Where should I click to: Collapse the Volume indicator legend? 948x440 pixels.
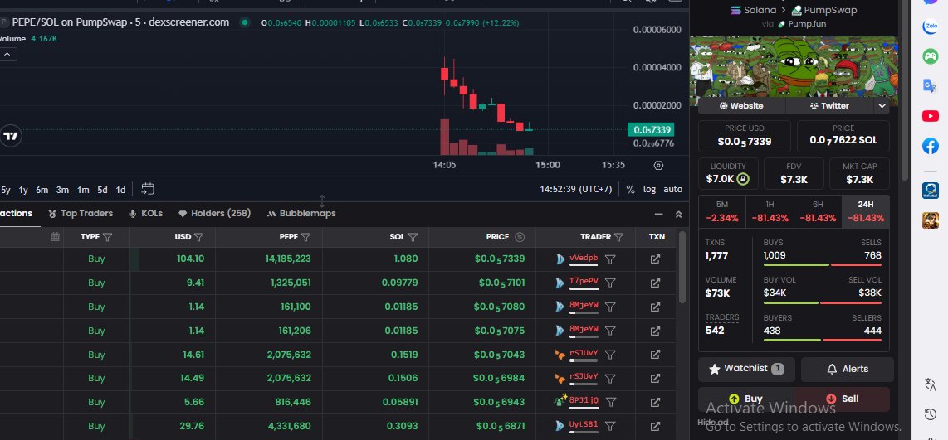[8, 55]
